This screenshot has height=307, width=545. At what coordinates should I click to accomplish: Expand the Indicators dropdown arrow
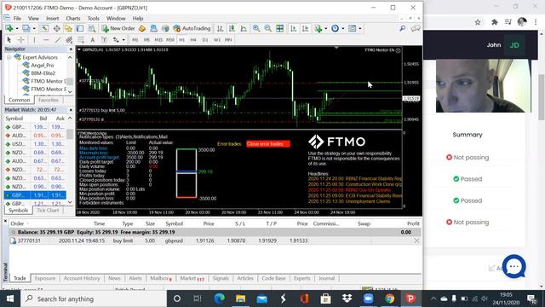[x=325, y=28]
